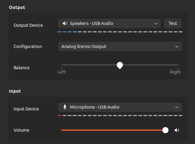Click the Configuration row label
Viewport: 195px width, 144px height.
point(28,46)
